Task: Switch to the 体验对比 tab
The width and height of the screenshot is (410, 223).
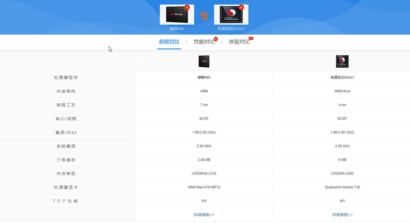Action: pos(239,42)
